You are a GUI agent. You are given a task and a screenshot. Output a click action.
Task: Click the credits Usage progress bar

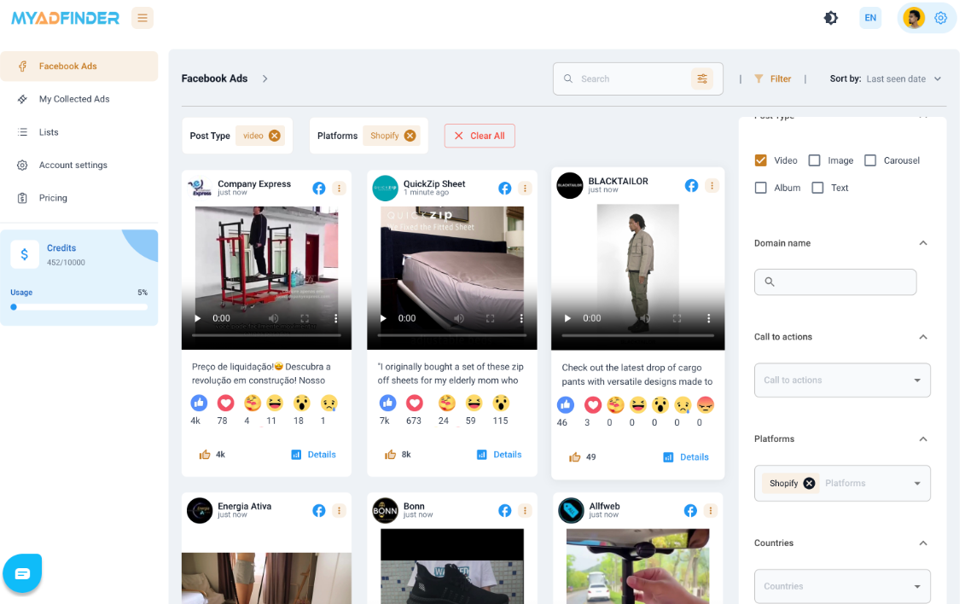tap(78, 307)
